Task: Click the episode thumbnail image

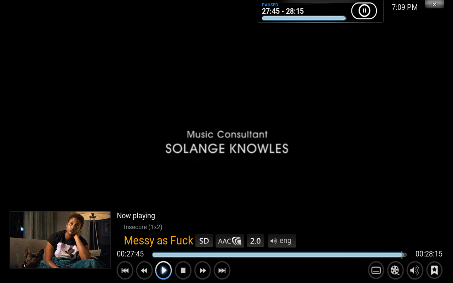Action: [60, 240]
